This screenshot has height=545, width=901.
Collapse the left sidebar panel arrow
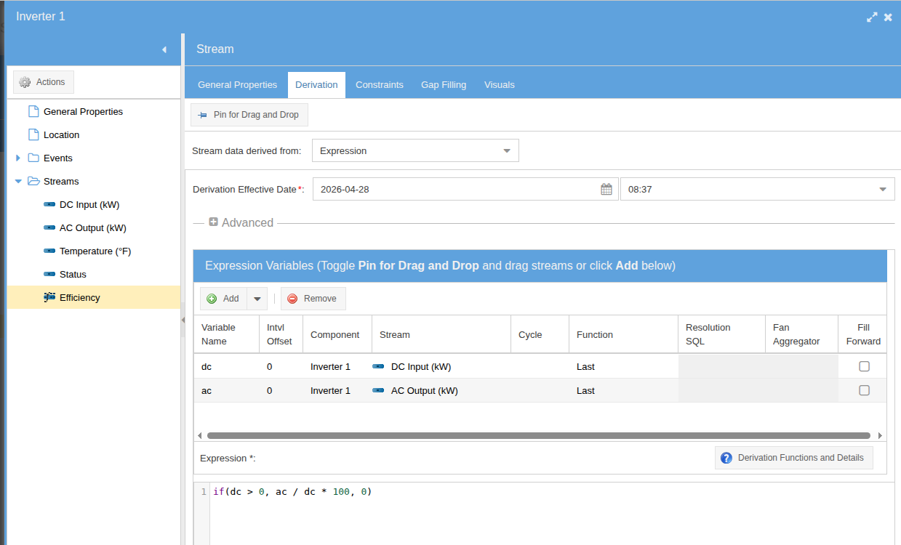(x=164, y=49)
